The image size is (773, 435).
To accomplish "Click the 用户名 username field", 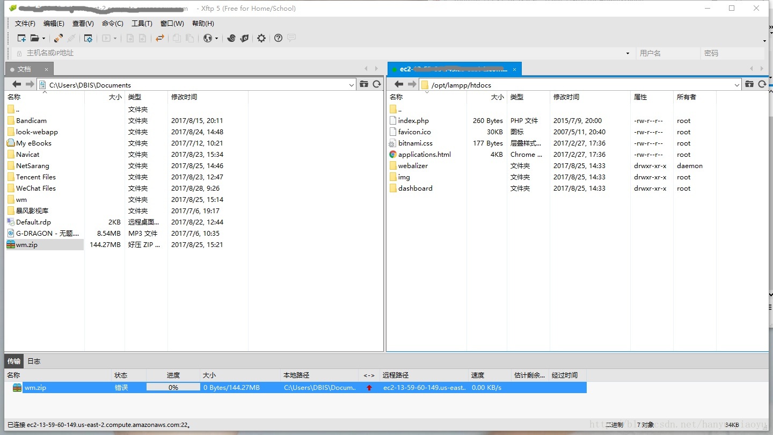I will (668, 53).
